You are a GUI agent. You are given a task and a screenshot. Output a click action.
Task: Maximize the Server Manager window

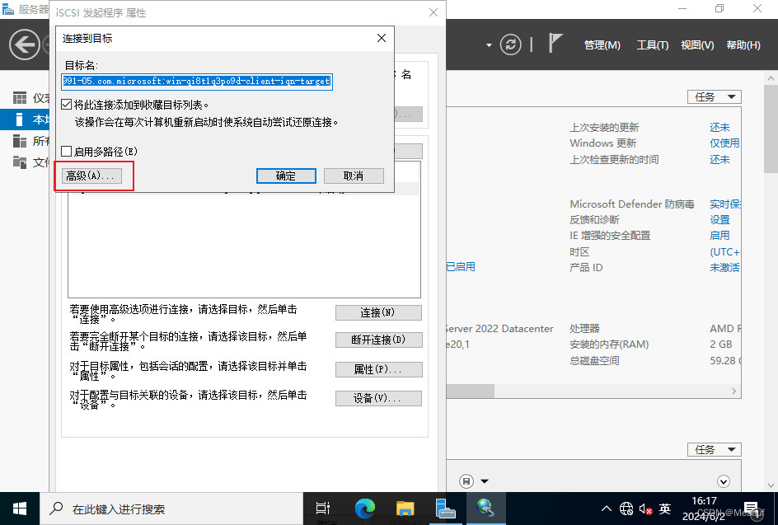(x=719, y=9)
